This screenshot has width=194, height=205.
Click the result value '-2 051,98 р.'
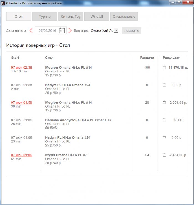(178, 102)
